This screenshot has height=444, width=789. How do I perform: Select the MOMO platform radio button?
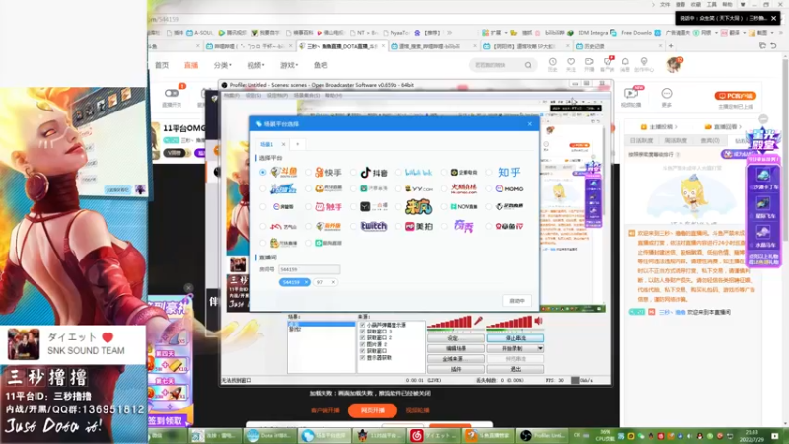[x=489, y=189]
